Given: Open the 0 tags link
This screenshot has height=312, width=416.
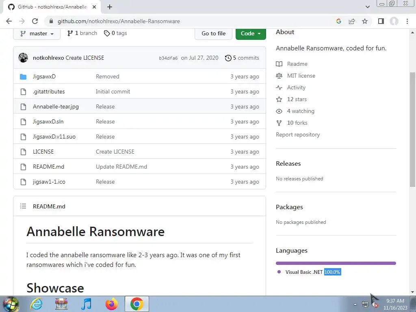Looking at the screenshot, I should click(115, 33).
